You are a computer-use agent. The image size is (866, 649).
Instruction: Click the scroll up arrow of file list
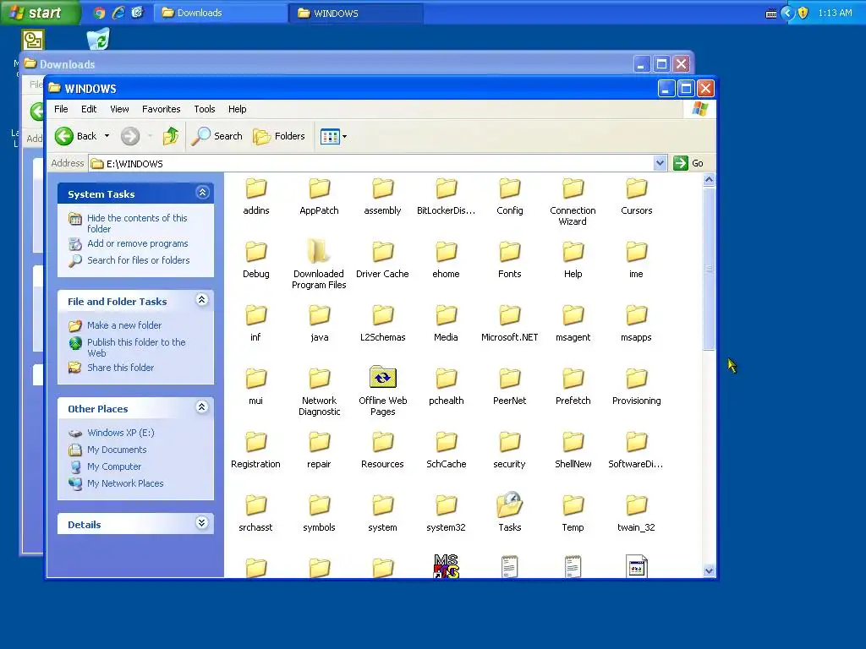point(709,179)
